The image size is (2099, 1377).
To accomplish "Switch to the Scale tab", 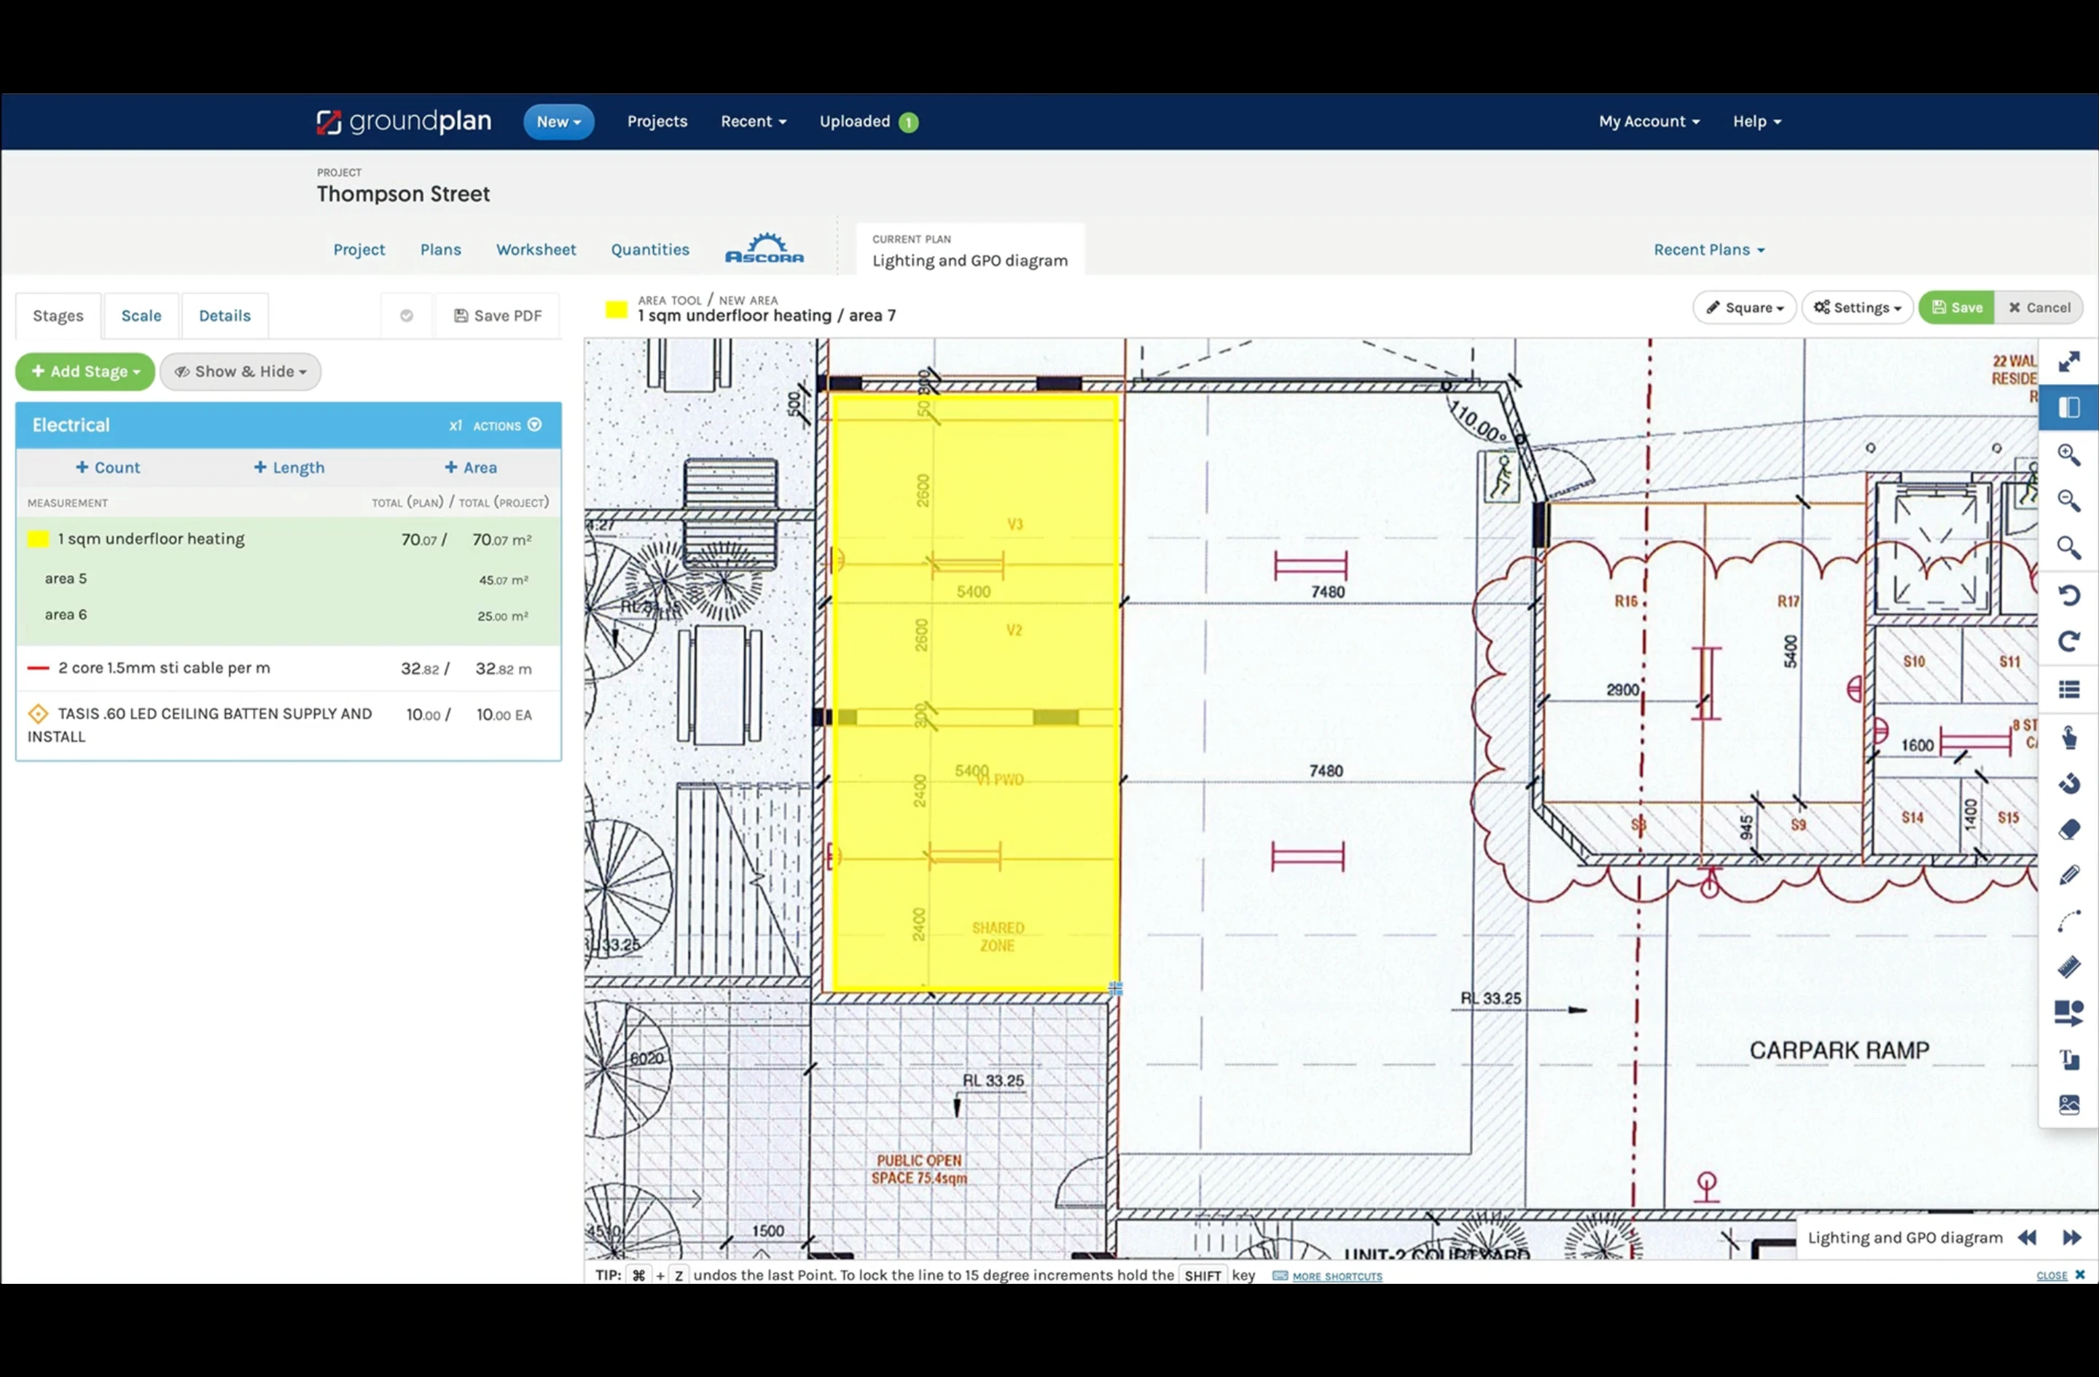I will click(141, 315).
